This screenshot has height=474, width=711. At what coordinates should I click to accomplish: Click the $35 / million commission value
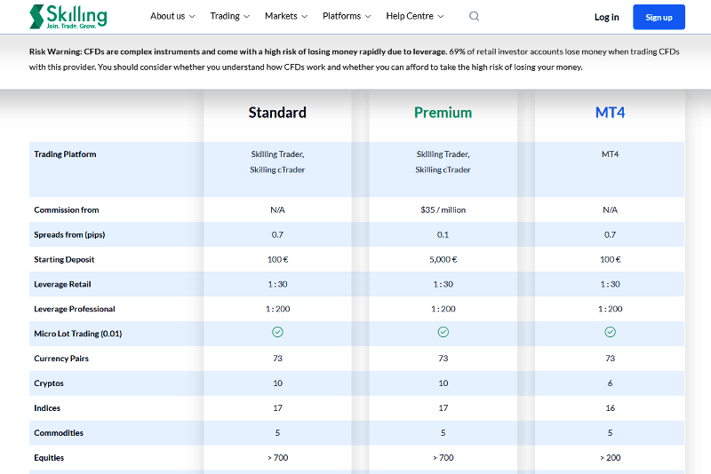coord(443,210)
